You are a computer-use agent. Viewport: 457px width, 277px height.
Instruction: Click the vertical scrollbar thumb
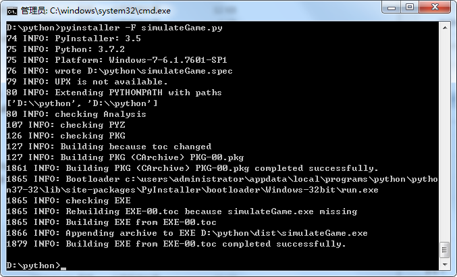[445, 250]
